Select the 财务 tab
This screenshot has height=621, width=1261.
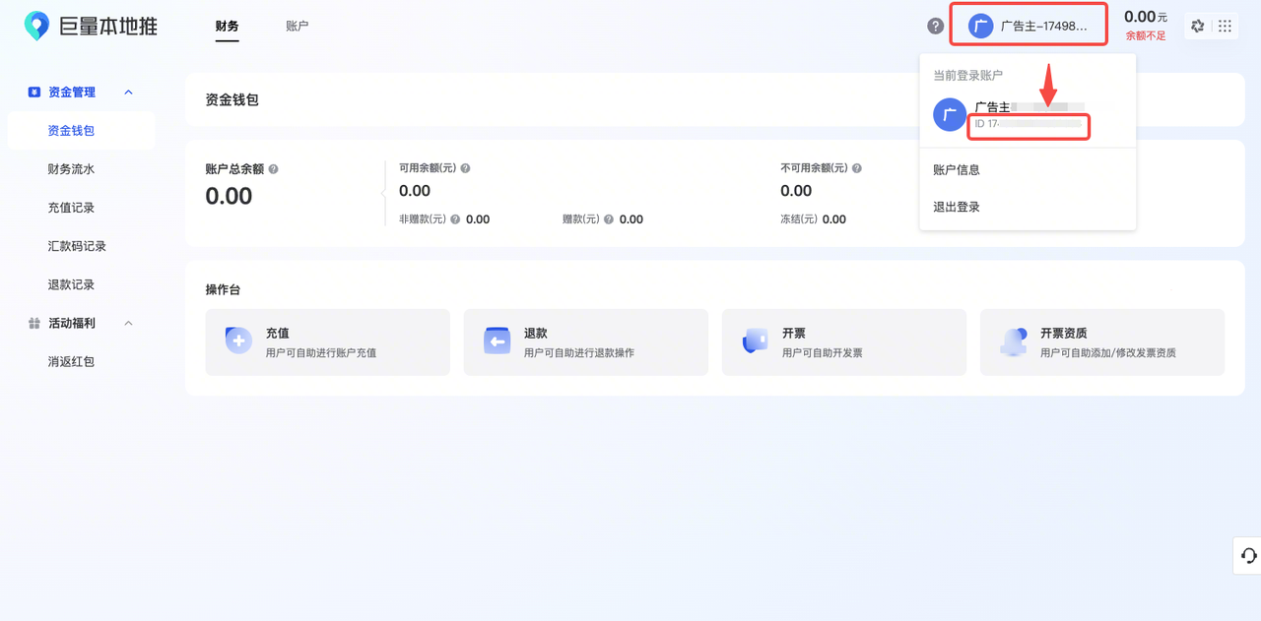click(227, 27)
